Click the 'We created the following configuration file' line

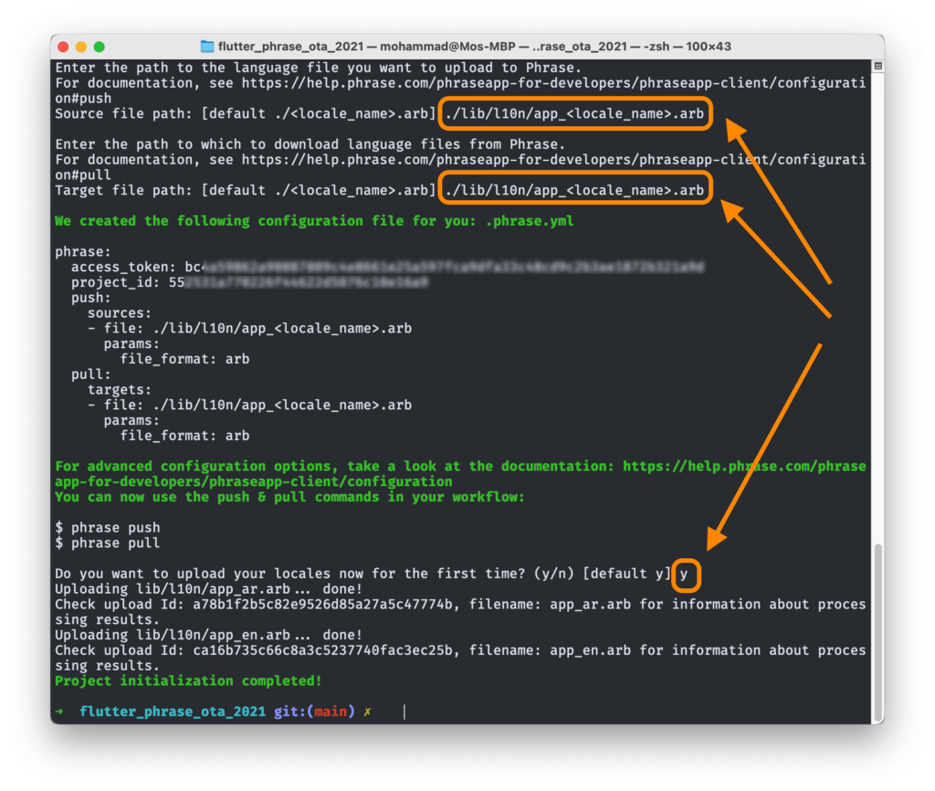pyautogui.click(x=314, y=221)
